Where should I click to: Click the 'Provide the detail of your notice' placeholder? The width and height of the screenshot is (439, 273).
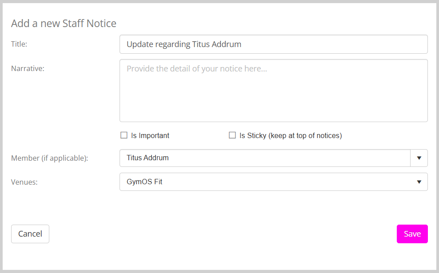coord(196,69)
